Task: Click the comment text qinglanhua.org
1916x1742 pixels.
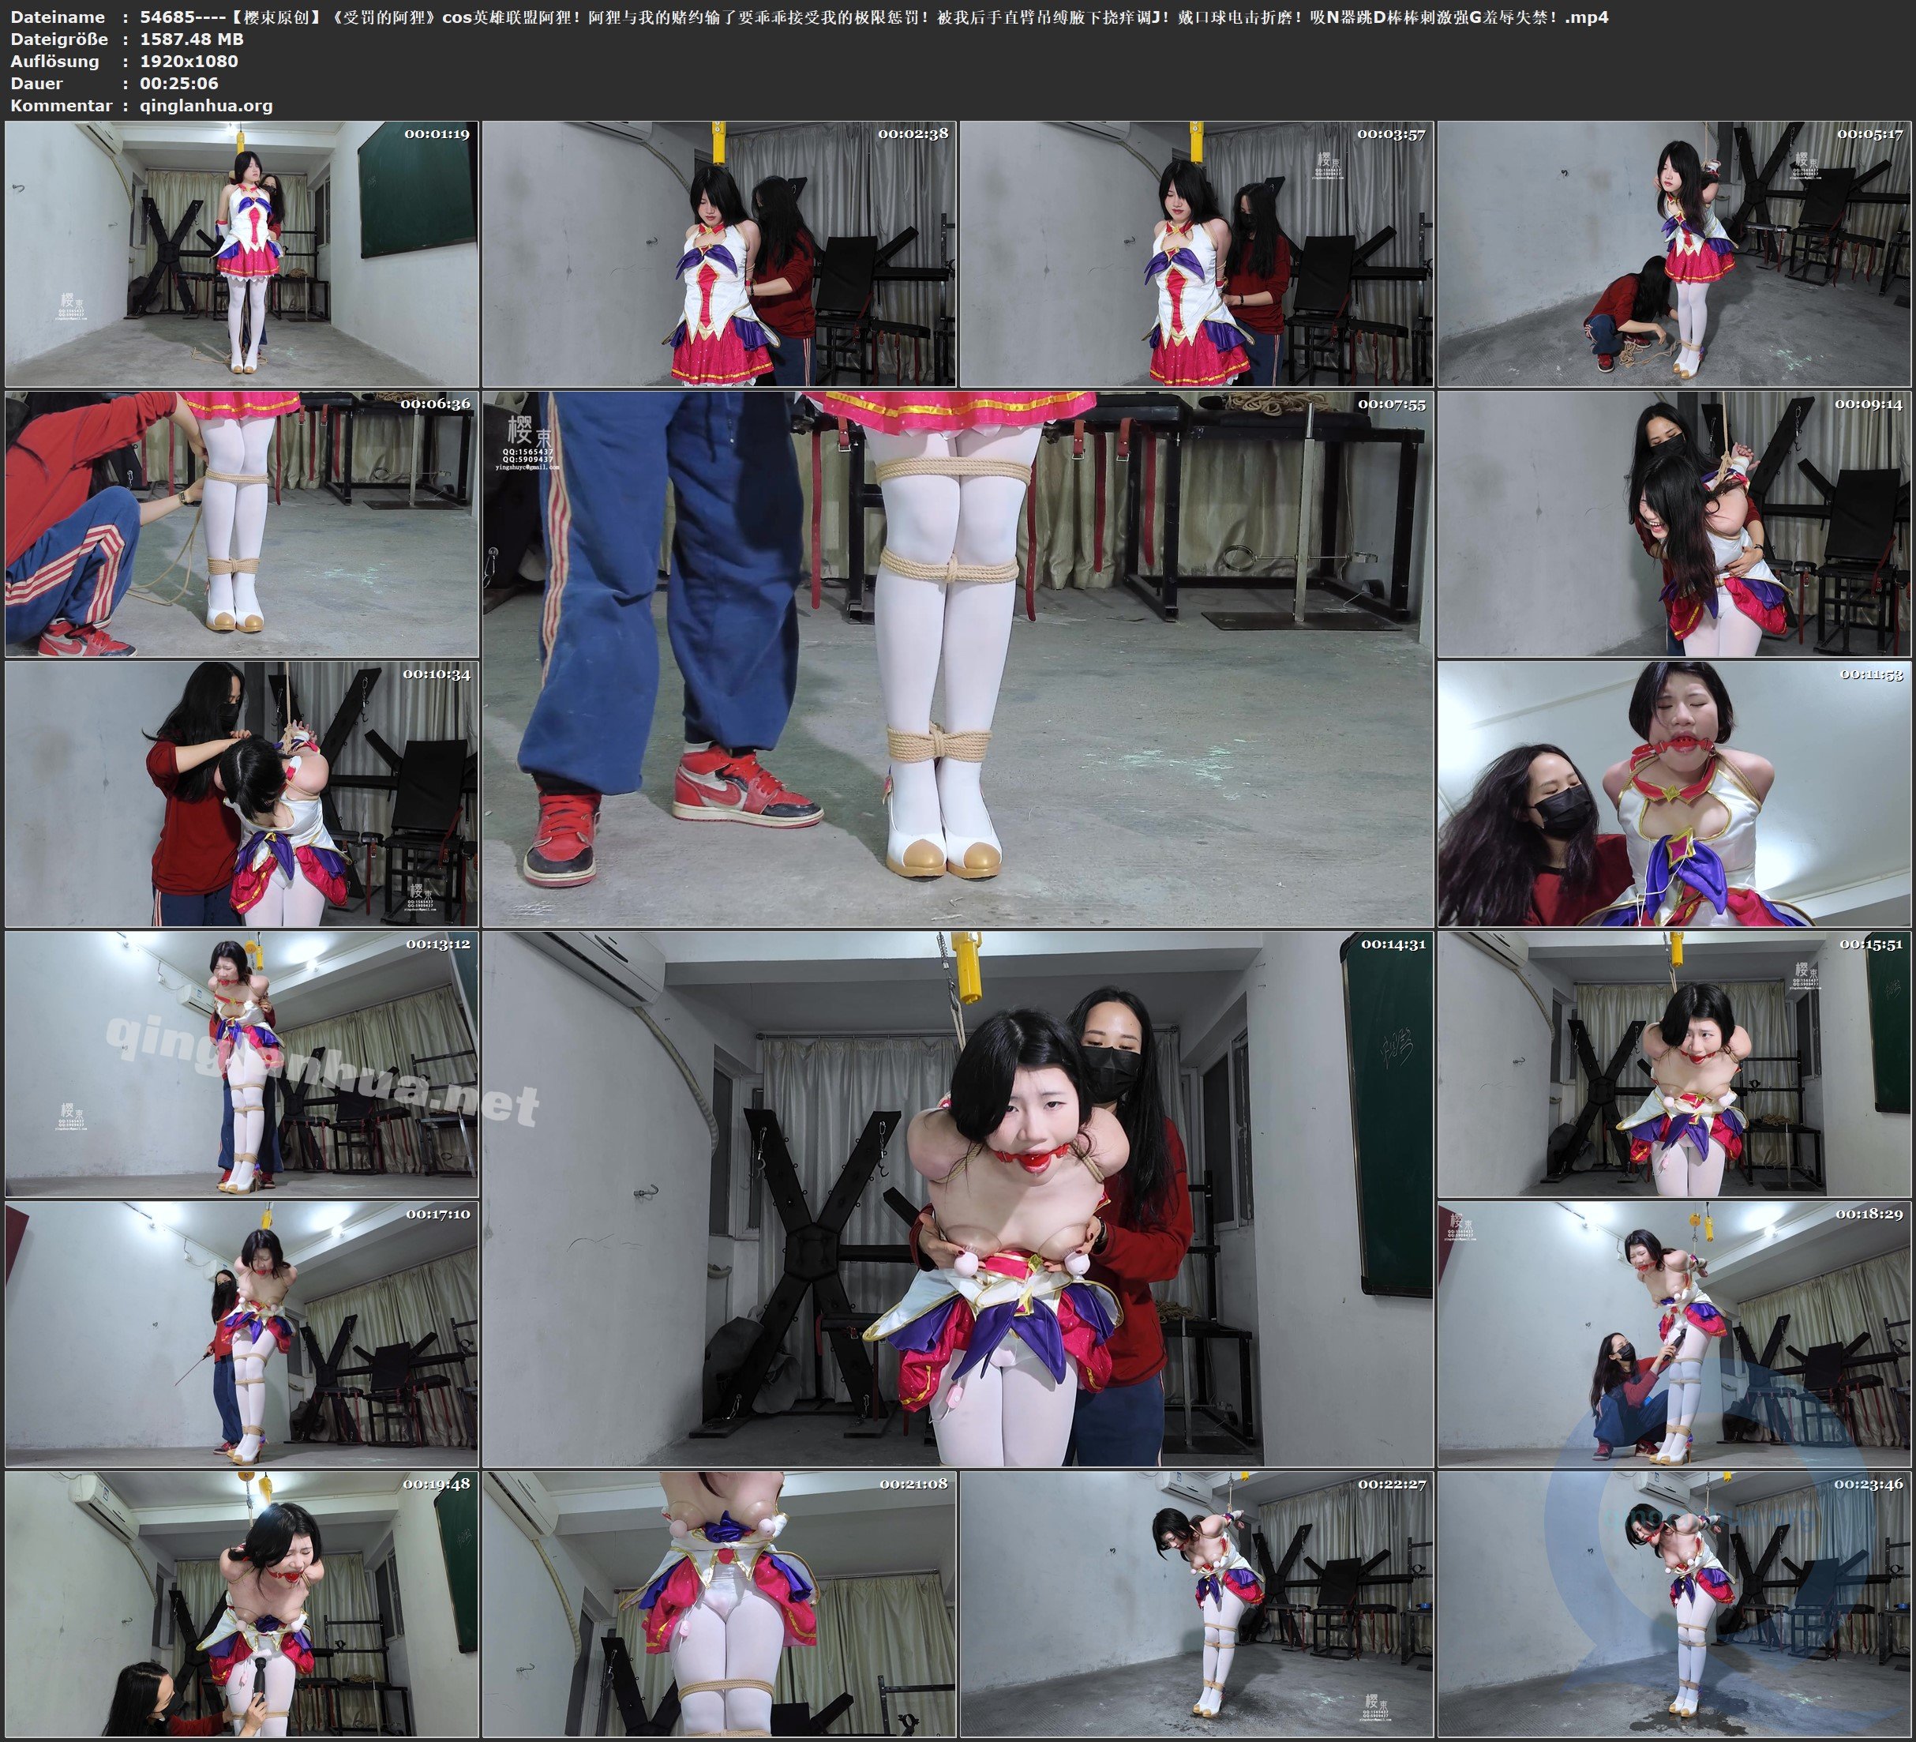Action: coord(205,106)
